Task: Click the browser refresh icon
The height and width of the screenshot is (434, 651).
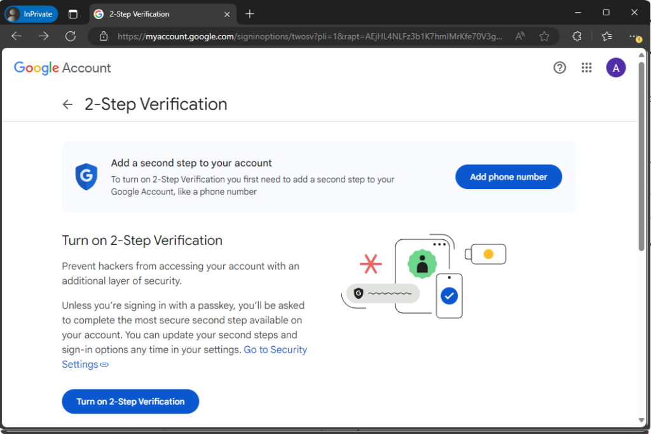Action: point(71,36)
